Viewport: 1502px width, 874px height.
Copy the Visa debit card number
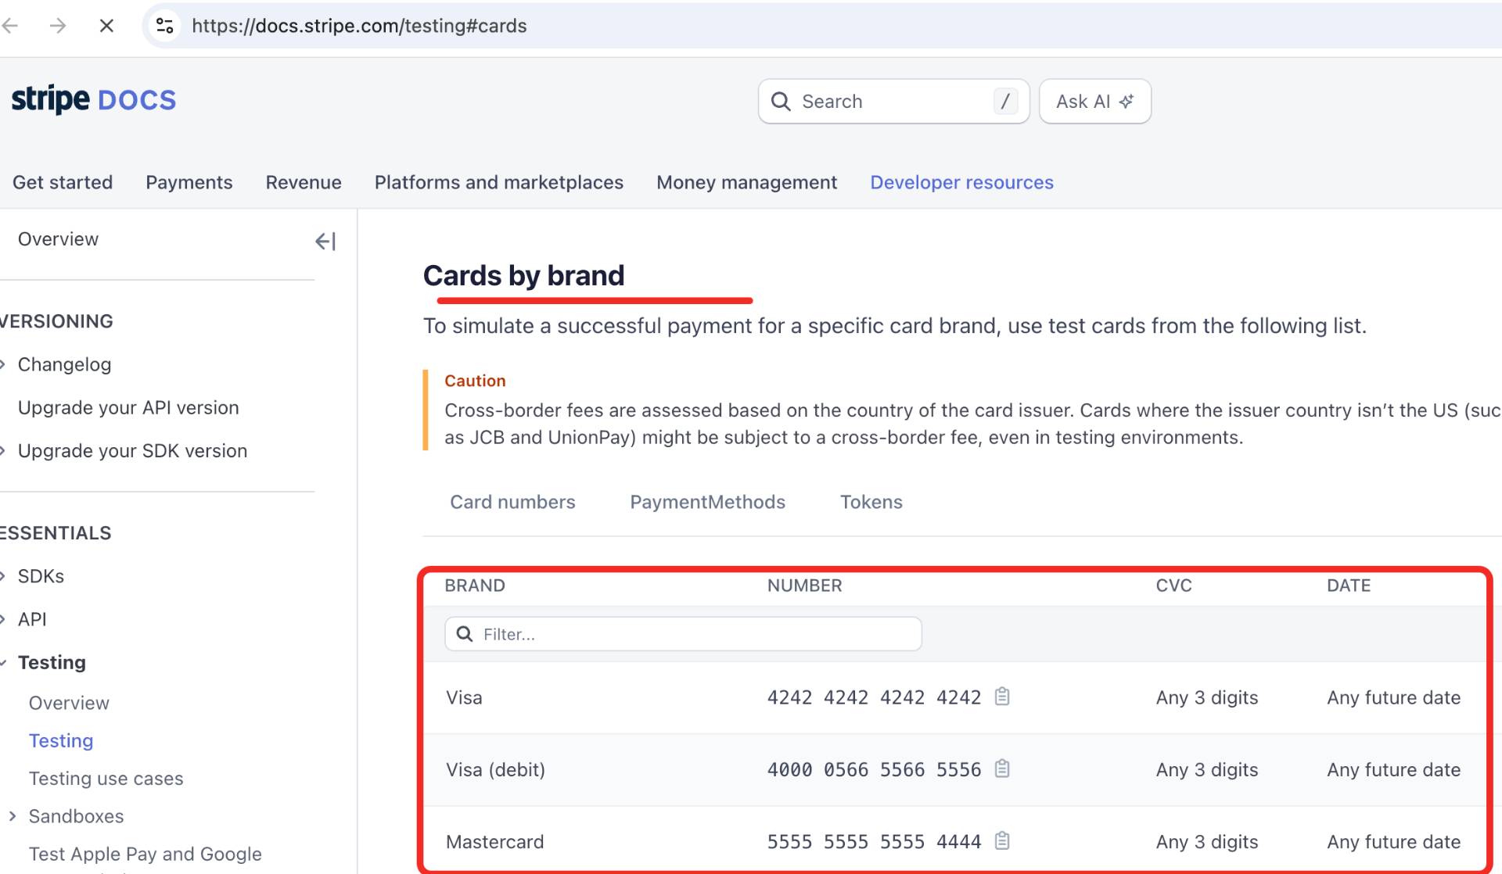pos(1002,769)
